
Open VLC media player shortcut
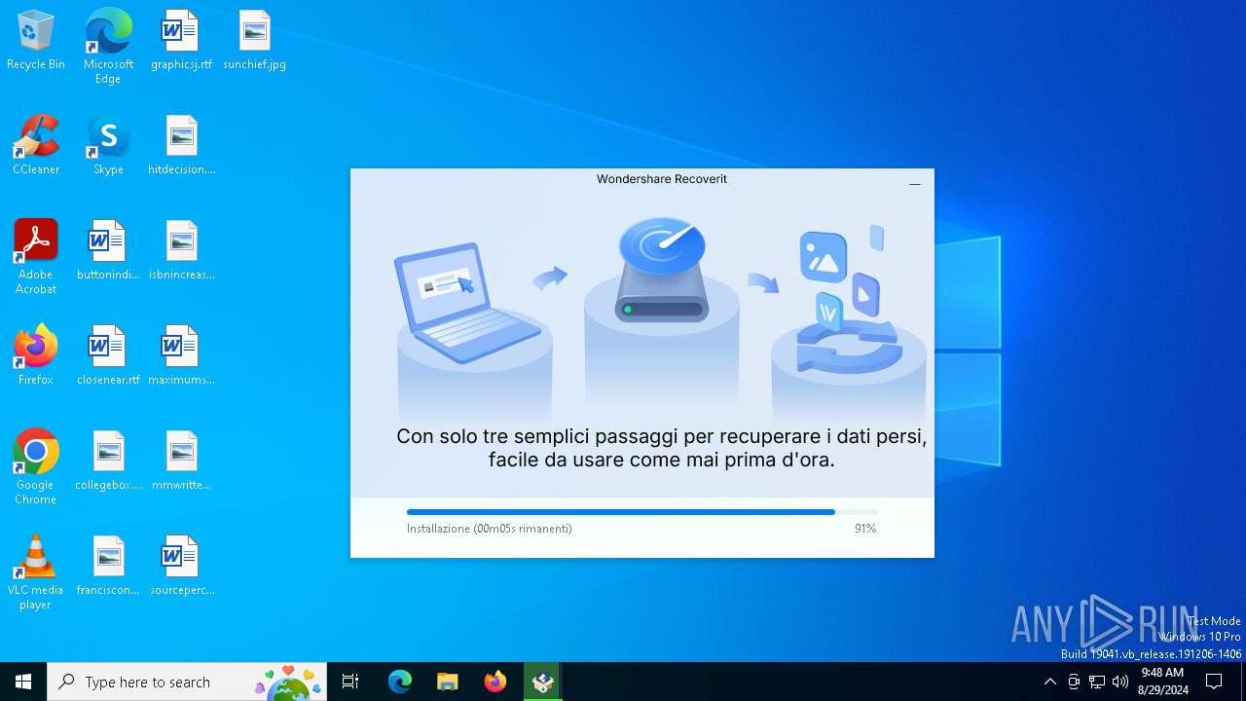click(x=36, y=572)
